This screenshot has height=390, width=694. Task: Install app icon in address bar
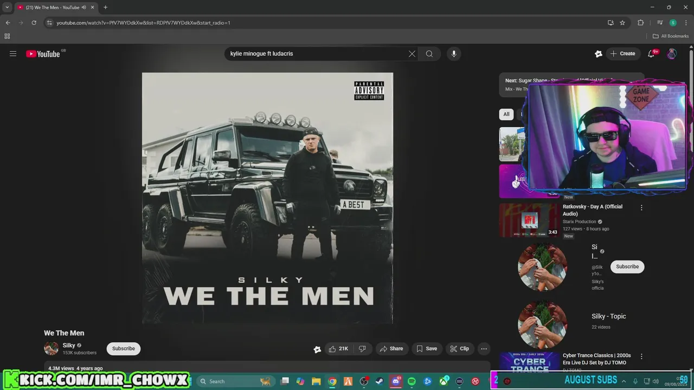point(611,23)
